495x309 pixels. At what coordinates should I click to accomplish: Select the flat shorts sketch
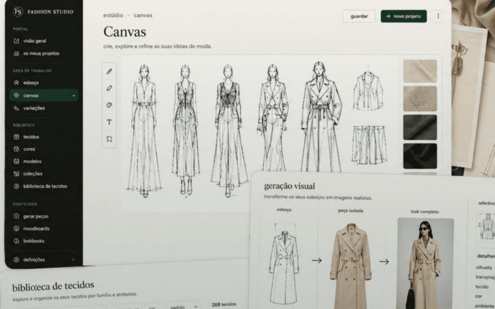[x=369, y=145]
